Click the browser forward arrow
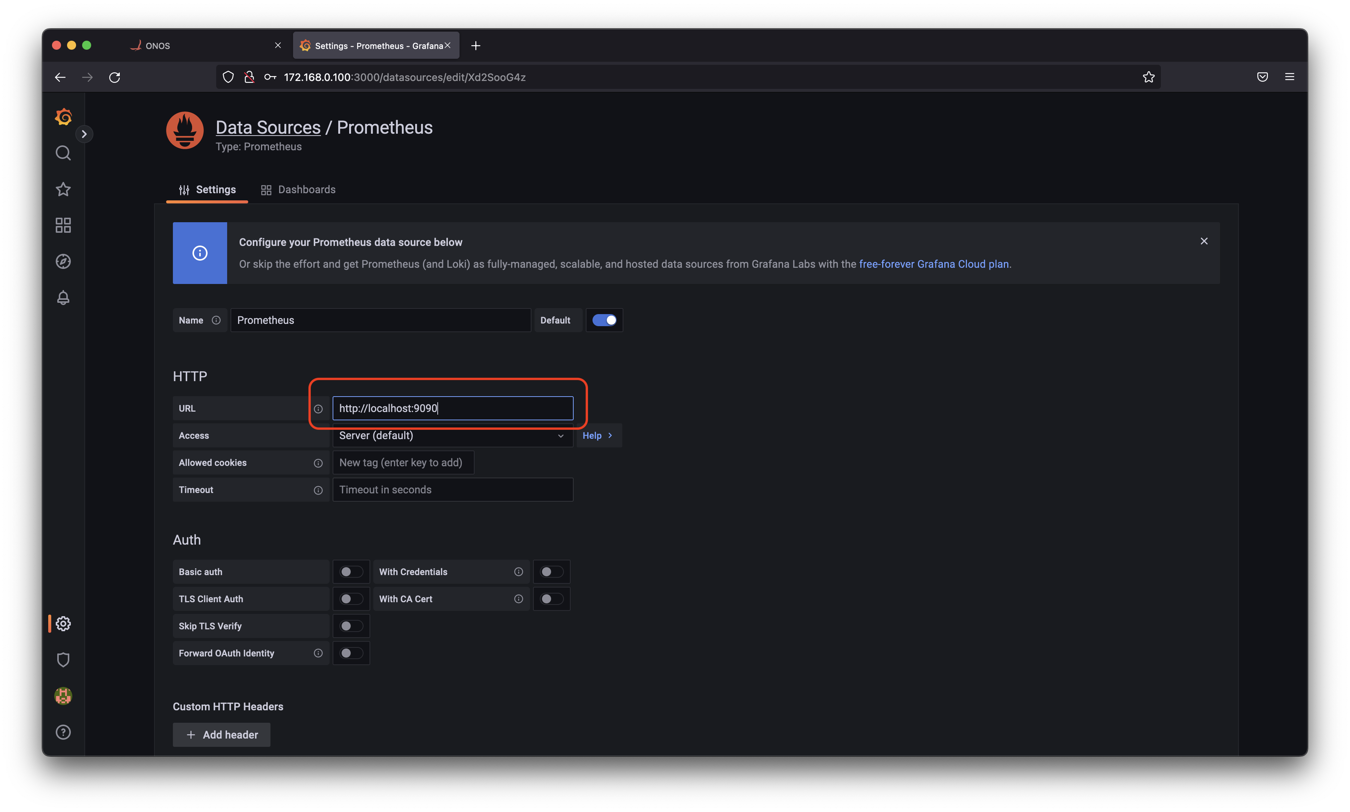1350x812 pixels. tap(87, 77)
